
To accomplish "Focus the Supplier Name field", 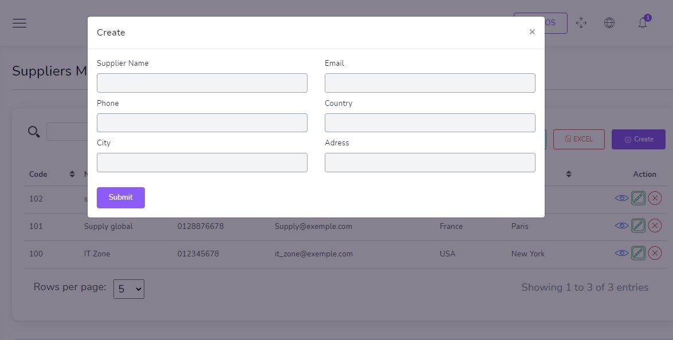I will 202,83.
